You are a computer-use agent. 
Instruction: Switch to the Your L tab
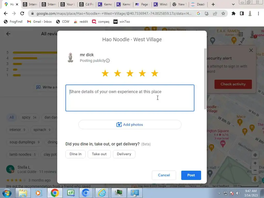pyautogui.click(x=68, y=4)
